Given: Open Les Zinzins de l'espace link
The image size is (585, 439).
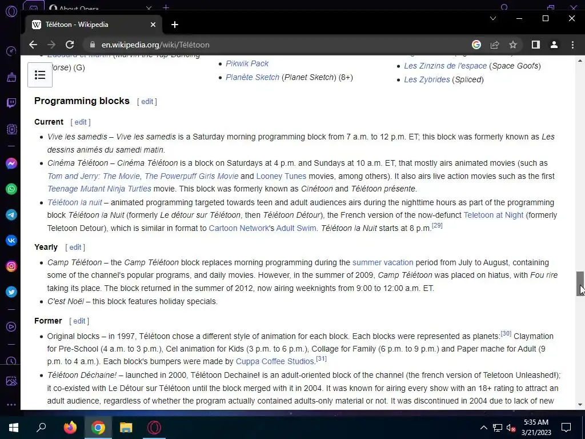Looking at the screenshot, I should (x=446, y=66).
